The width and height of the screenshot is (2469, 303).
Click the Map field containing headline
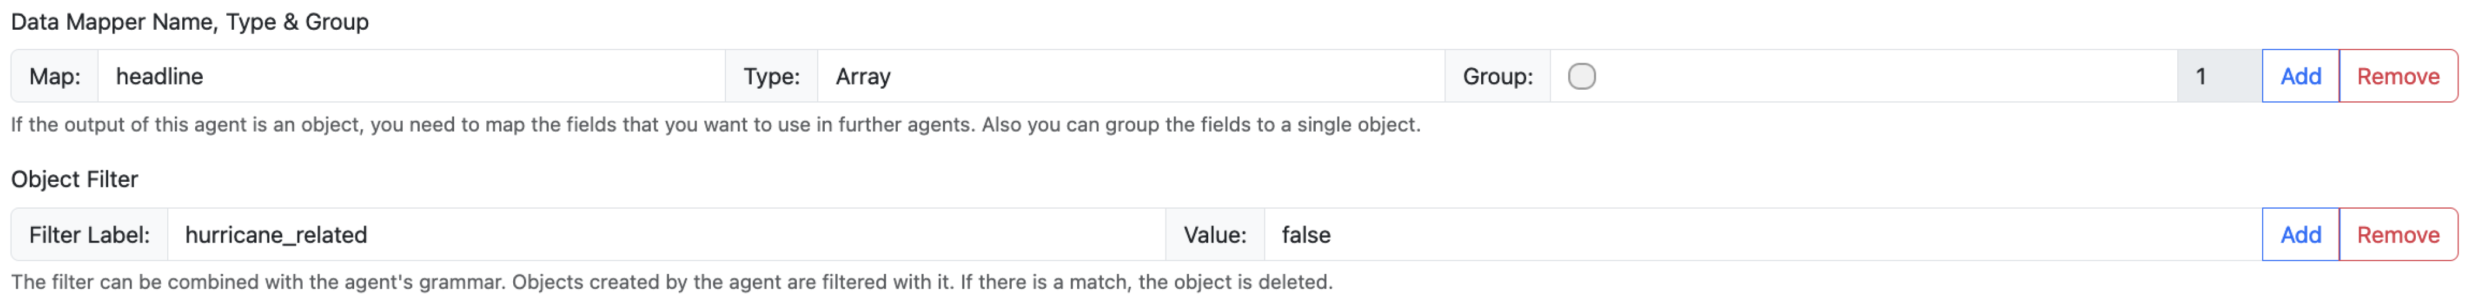point(410,76)
